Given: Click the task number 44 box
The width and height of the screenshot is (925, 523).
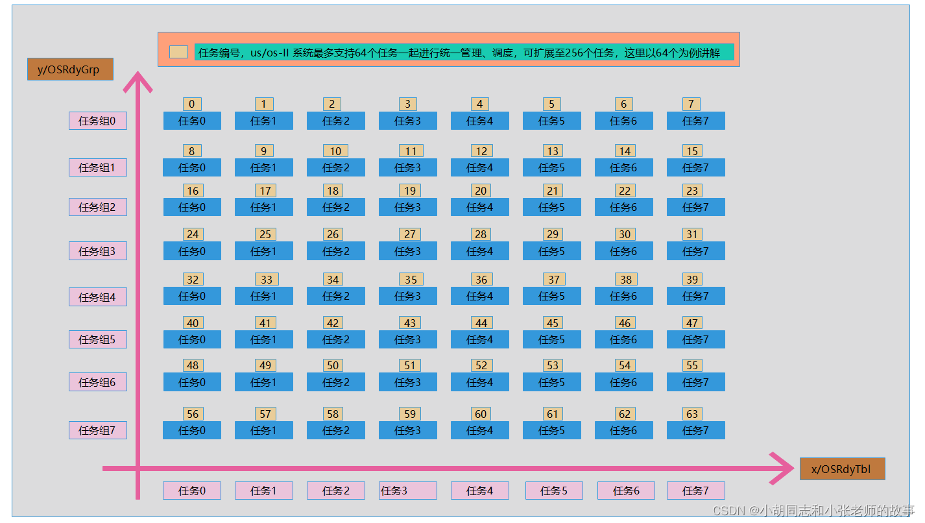Looking at the screenshot, I should (x=481, y=323).
